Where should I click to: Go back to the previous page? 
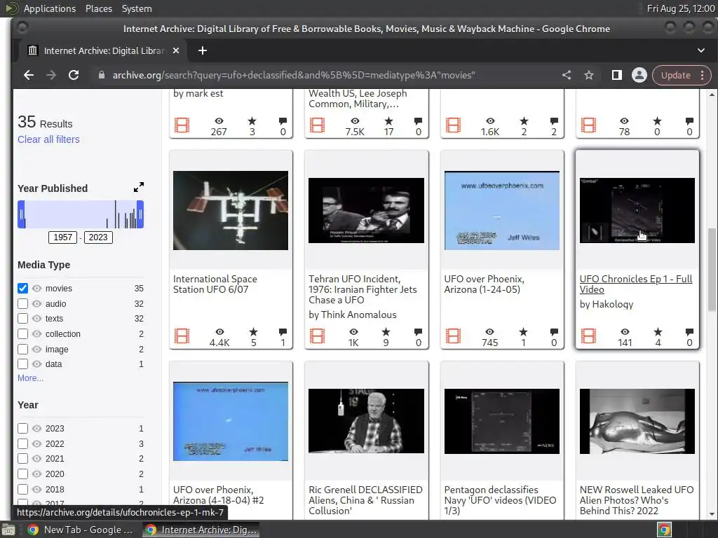tap(28, 75)
